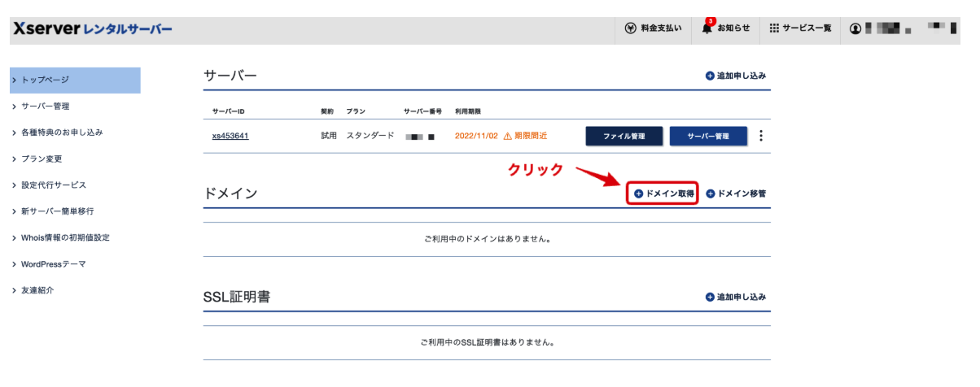The width and height of the screenshot is (980, 387).
Task: Click the plus icon beside ドメイン取得
Action: coord(638,193)
